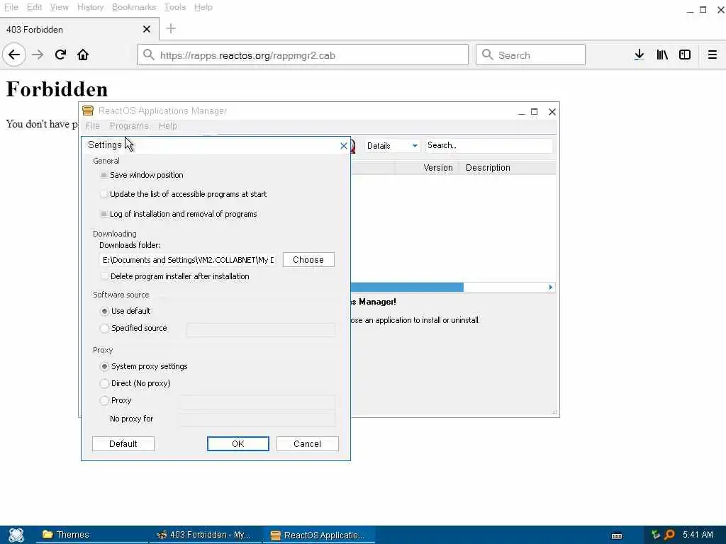Select Direct (No proxy) option
This screenshot has height=544, width=726.
point(105,383)
